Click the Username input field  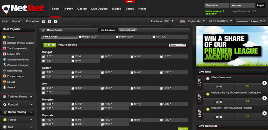[x=217, y=5]
